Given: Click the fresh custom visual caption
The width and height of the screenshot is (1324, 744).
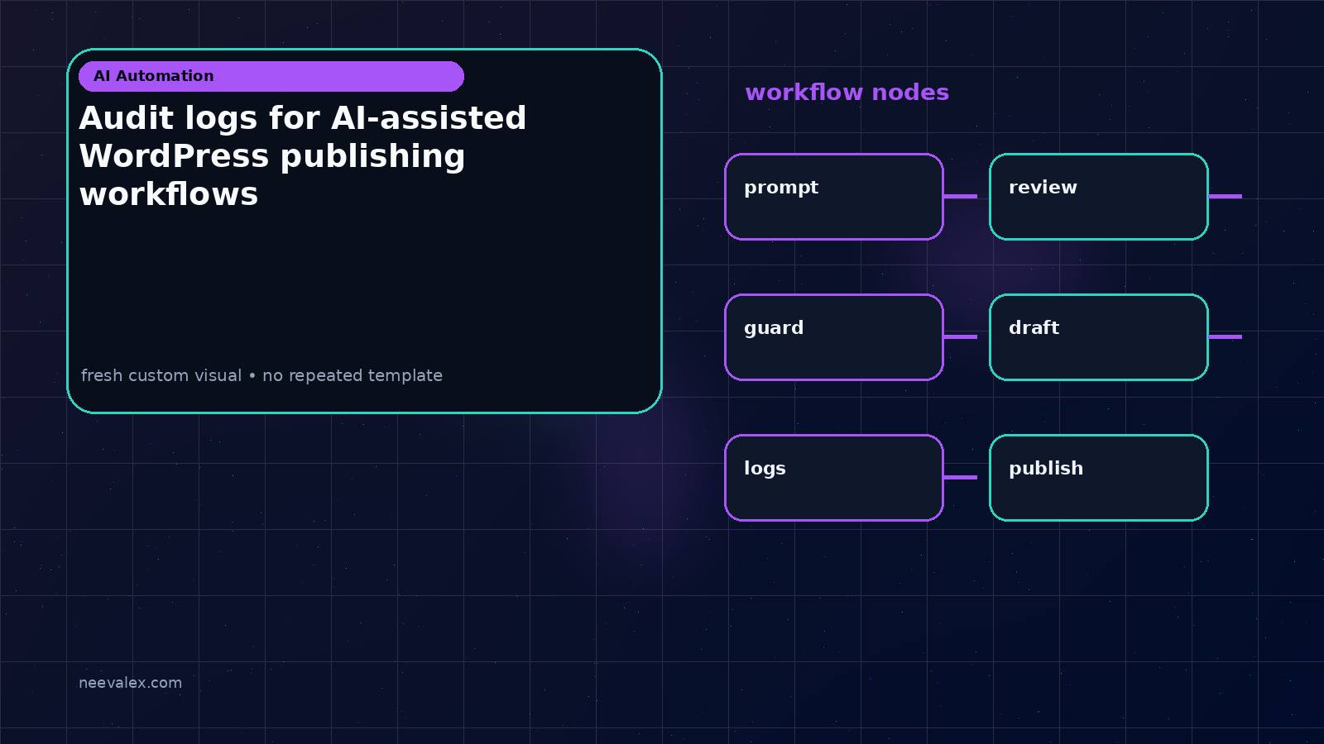Looking at the screenshot, I should point(261,375).
